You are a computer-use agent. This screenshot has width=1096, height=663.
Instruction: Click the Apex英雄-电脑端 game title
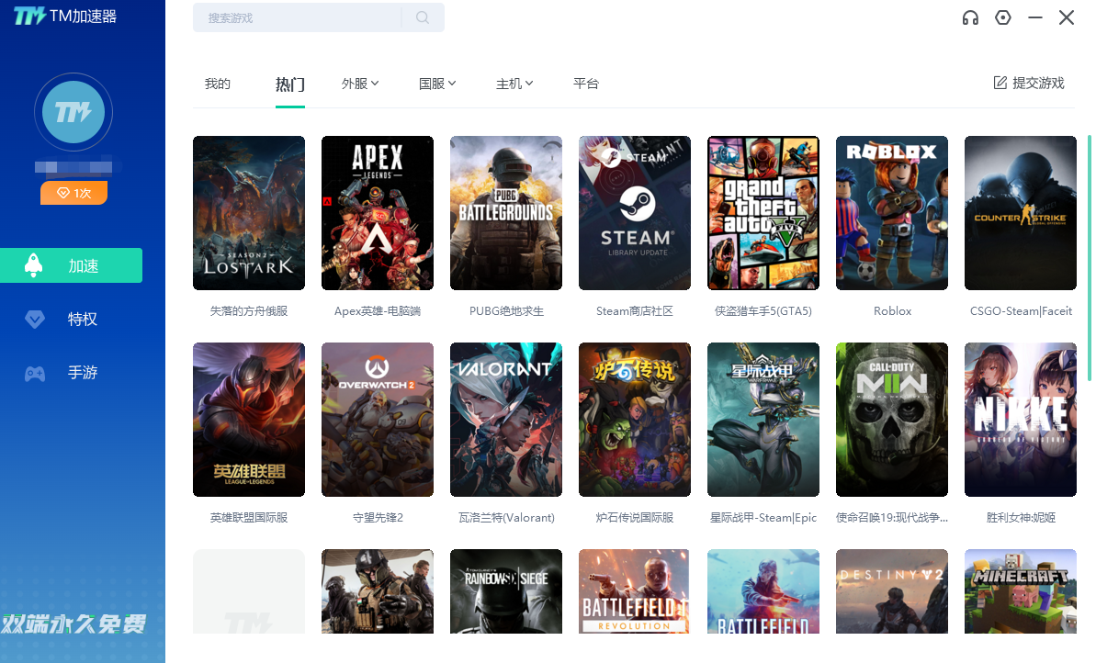378,311
